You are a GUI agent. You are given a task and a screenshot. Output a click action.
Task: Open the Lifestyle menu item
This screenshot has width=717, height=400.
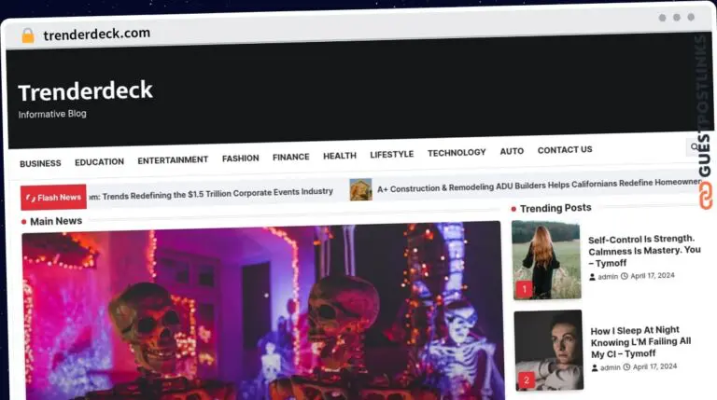tap(392, 155)
